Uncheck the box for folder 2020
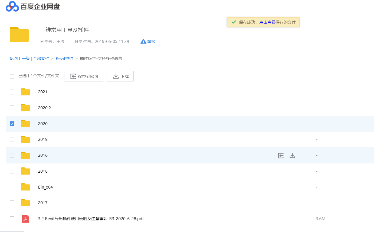 [12, 124]
